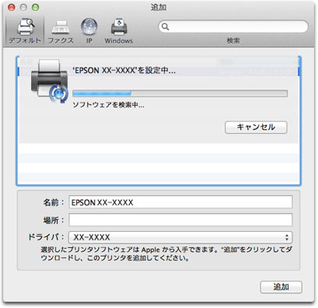Choose the Windows printer toolbar icon

tap(119, 30)
